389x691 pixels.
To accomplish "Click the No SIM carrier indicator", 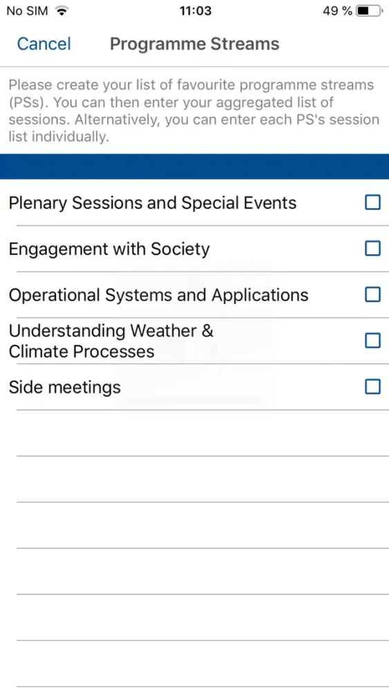I will point(28,11).
